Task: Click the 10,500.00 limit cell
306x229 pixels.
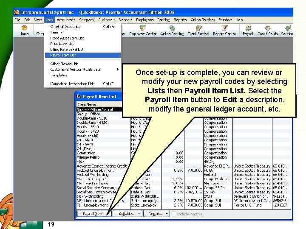Action: pyautogui.click(x=194, y=201)
